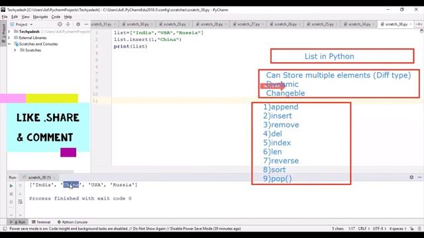Open the View menu
This screenshot has width=424, height=238.
click(25, 17)
